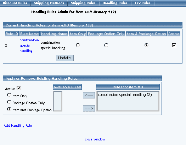This screenshot has width=186, height=145.
Task: Open the Discount Rules tab
Action: point(15,3)
